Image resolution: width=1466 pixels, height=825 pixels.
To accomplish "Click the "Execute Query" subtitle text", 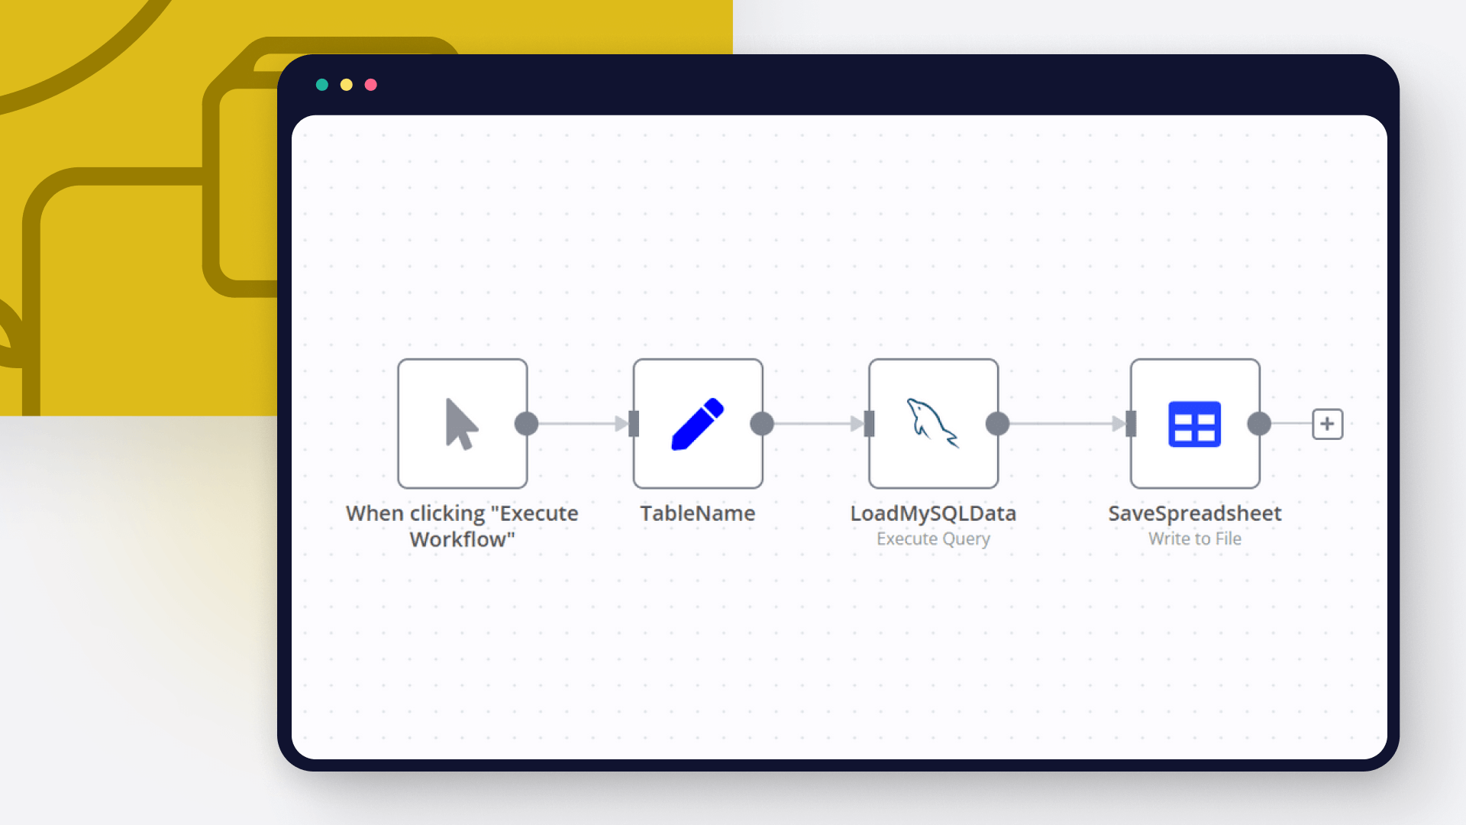I will (x=933, y=539).
